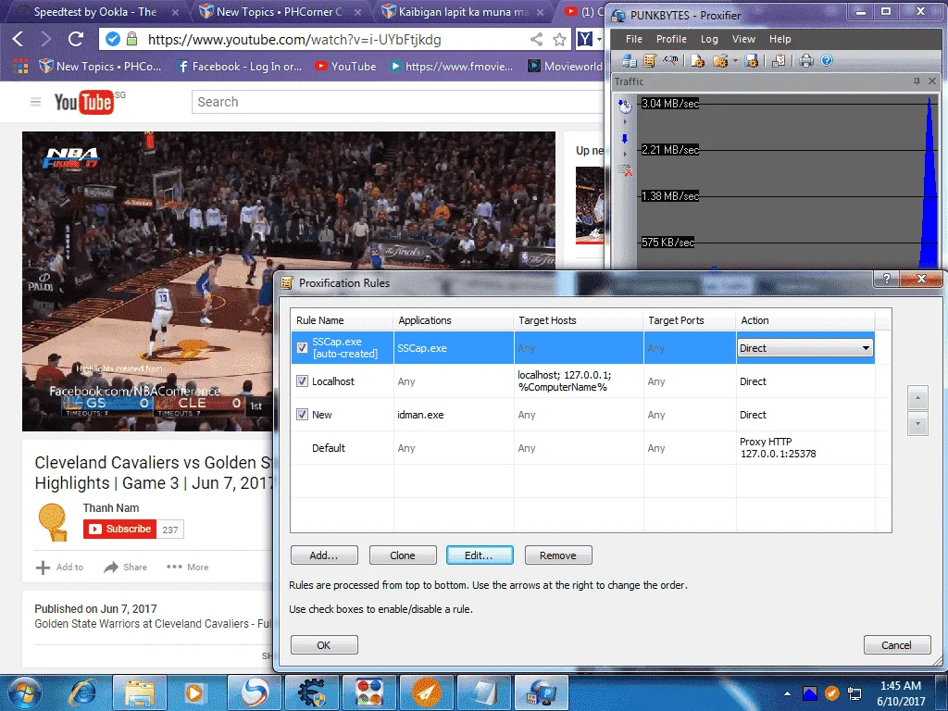Viewport: 948px width, 711px height.
Task: Open the Up next video thumbnail
Action: pyautogui.click(x=590, y=206)
